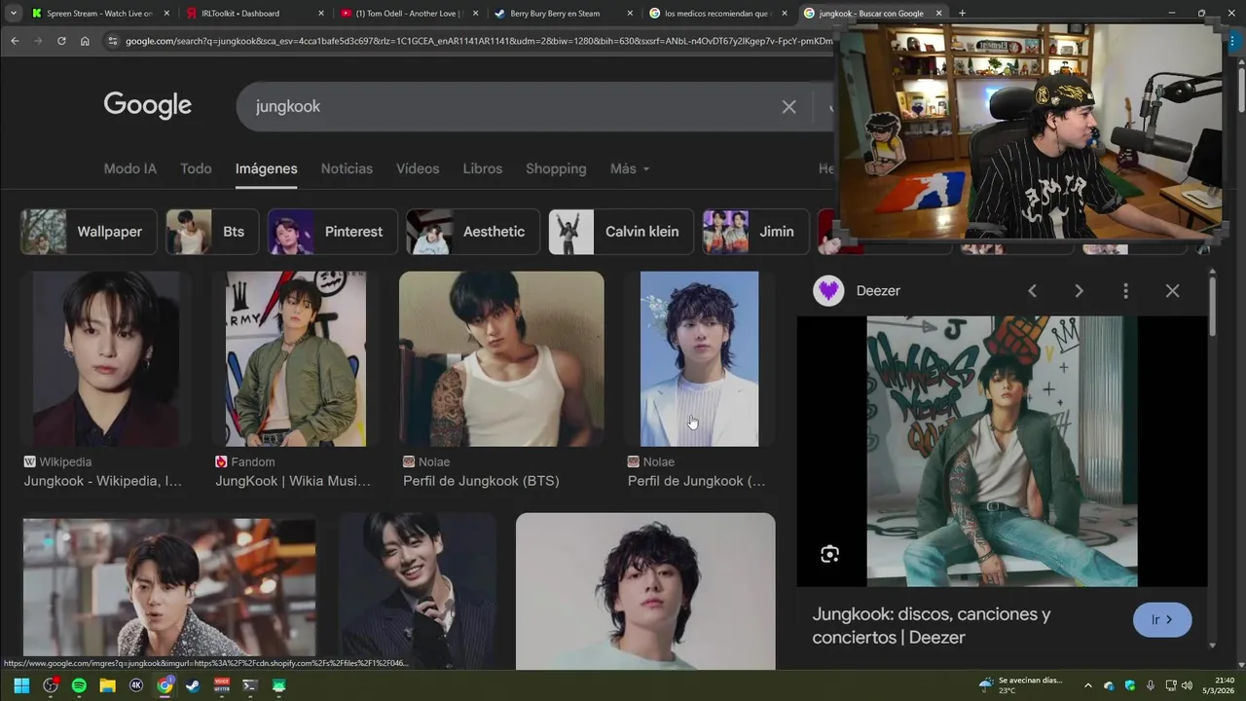Viewport: 1246px width, 701px height.
Task: Open the Fandom JungKook Wikia image result
Action: (296, 359)
